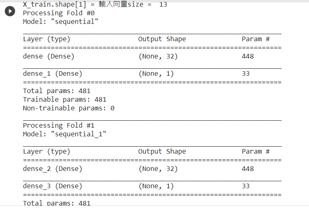
Task: Click the 'dense_3 (Dense)' layer row
Action: 53,186
